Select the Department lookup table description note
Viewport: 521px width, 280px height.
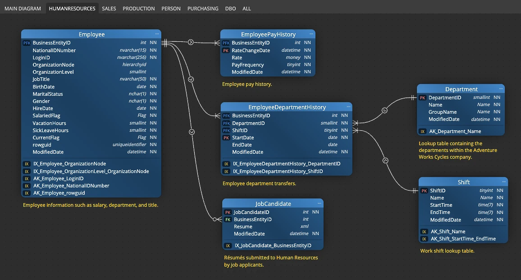(458, 150)
